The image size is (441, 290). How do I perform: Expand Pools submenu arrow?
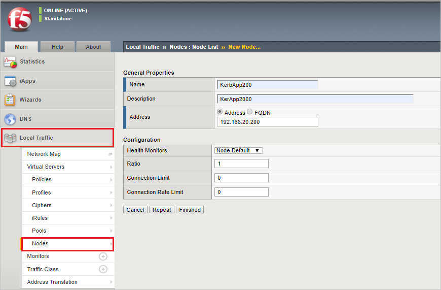111,231
